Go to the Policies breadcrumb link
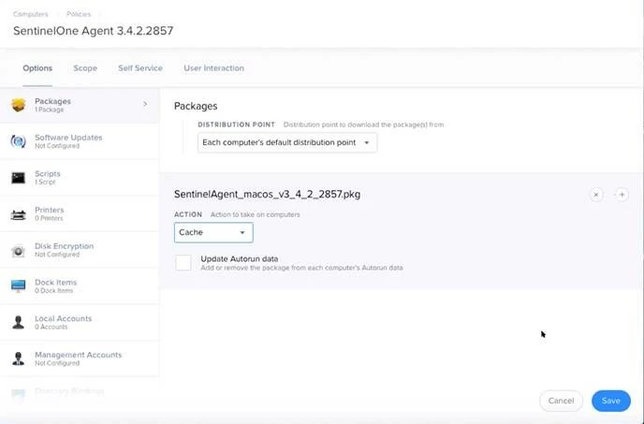644x424 pixels. pyautogui.click(x=79, y=14)
